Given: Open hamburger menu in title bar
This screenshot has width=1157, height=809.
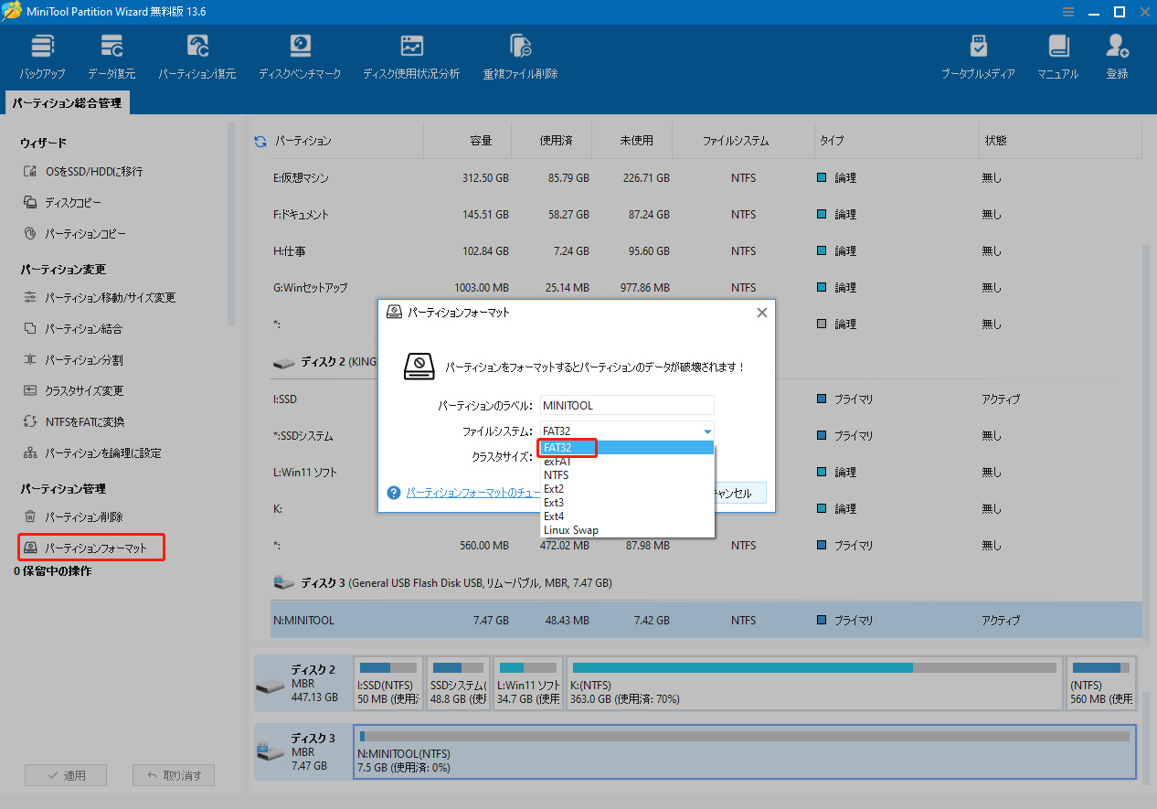Looking at the screenshot, I should point(1069,12).
